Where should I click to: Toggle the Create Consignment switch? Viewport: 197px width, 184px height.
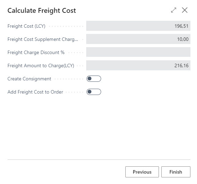(94, 79)
